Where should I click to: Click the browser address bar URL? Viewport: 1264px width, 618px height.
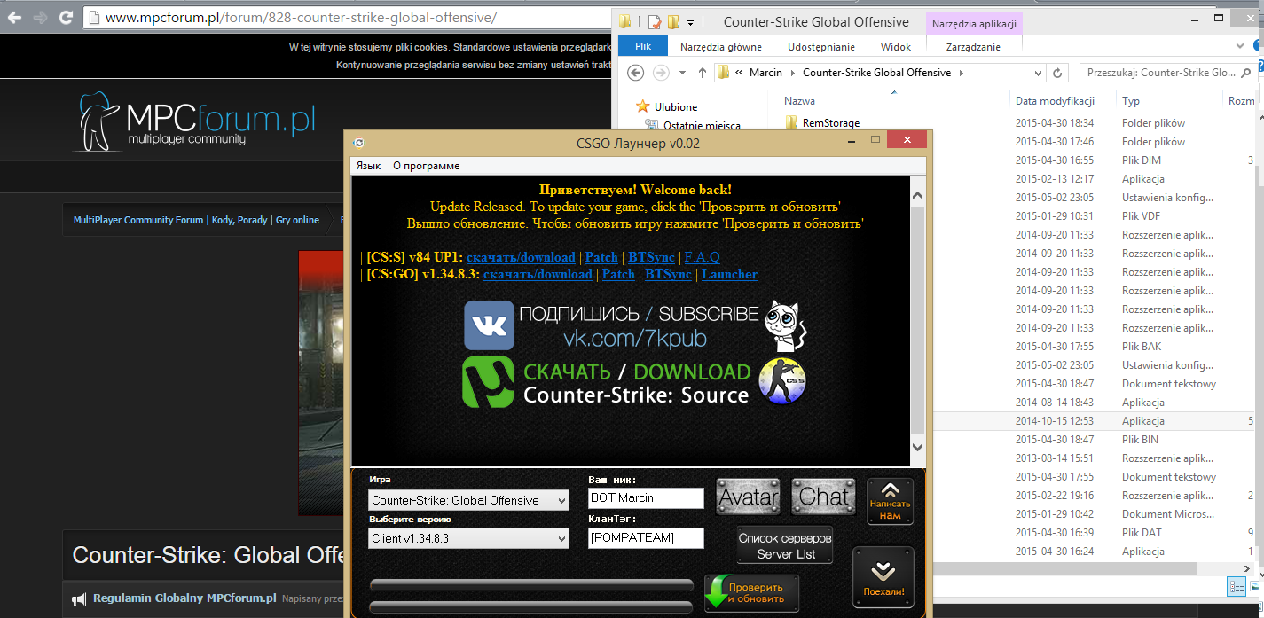tap(301, 17)
